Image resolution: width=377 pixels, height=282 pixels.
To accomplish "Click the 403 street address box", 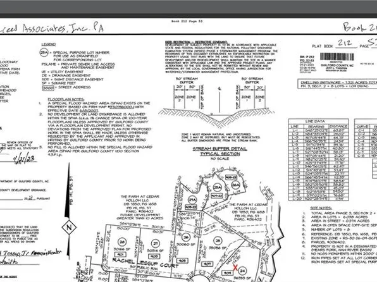I will click(155, 256).
